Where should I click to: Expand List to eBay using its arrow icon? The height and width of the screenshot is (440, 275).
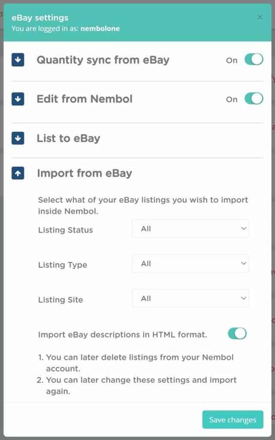click(x=18, y=138)
